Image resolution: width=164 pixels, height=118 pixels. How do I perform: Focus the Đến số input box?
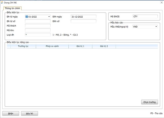pyautogui.click(x=83, y=21)
